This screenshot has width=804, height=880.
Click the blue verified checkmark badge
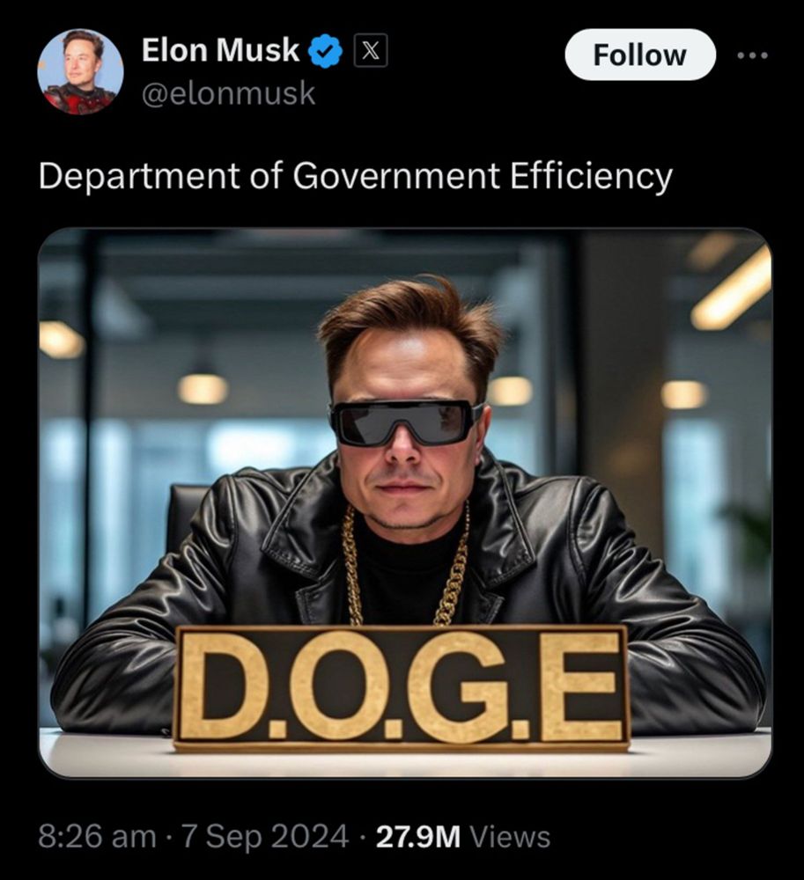(x=325, y=51)
